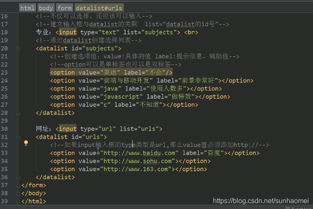Click the label "百度" on line 33
Screen dimensions: 313x209
pyautogui.click(x=214, y=153)
